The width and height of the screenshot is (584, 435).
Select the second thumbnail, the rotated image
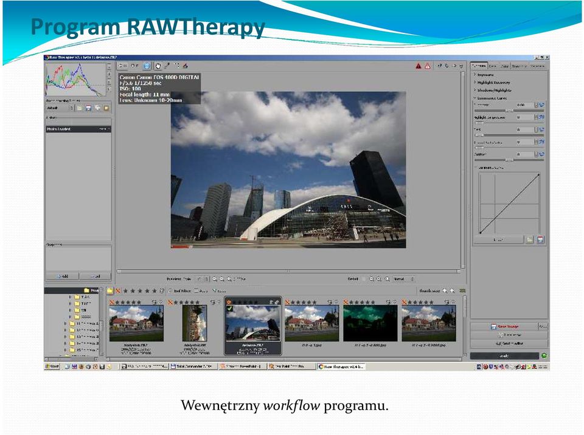click(195, 323)
